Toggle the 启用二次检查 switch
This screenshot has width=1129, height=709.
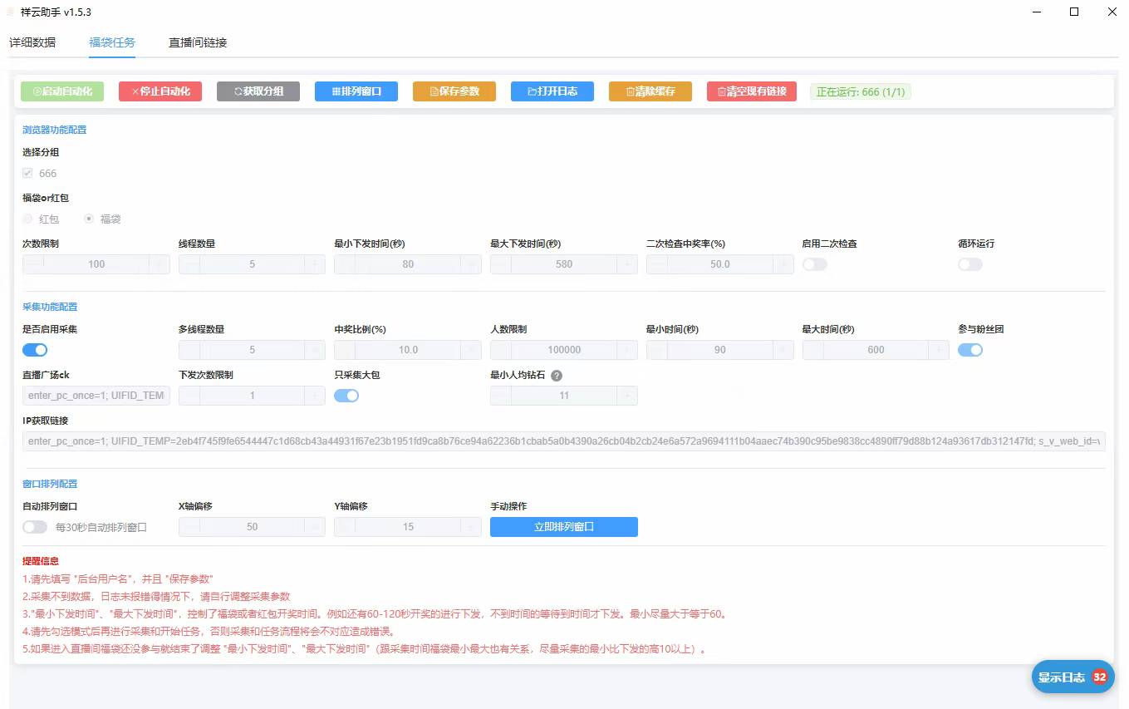(x=814, y=264)
